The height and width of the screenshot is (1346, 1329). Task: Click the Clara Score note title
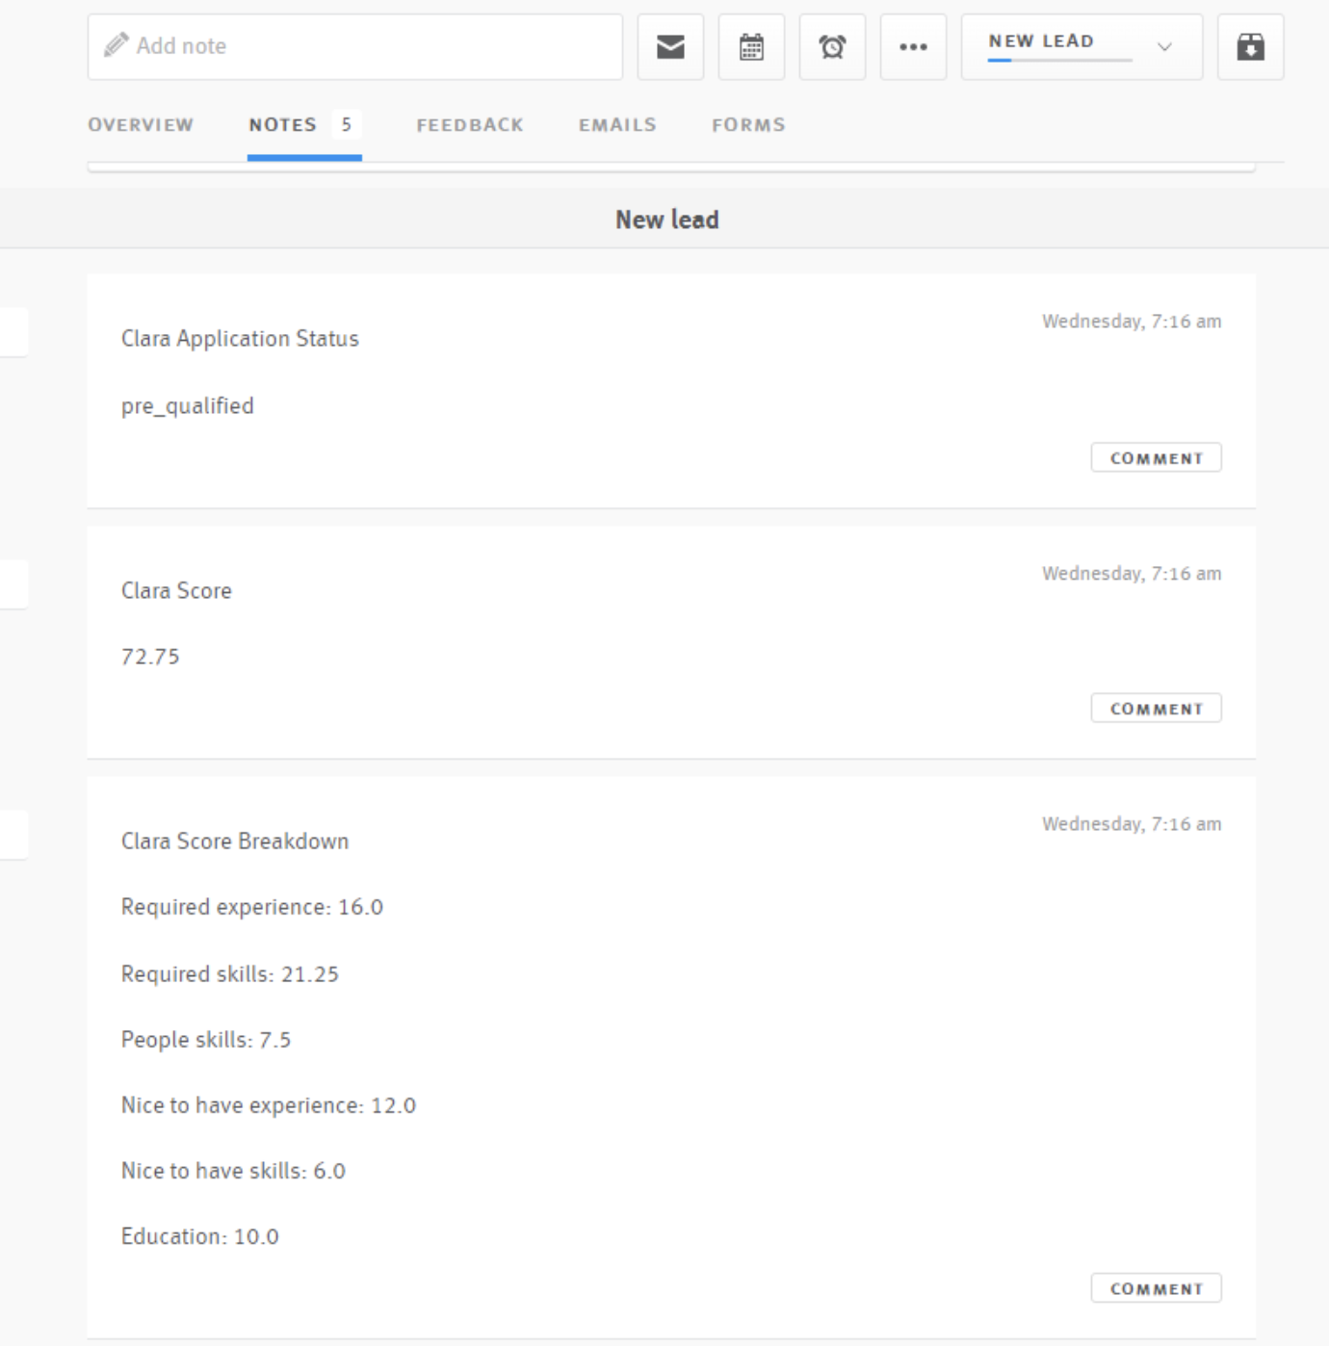[176, 591]
